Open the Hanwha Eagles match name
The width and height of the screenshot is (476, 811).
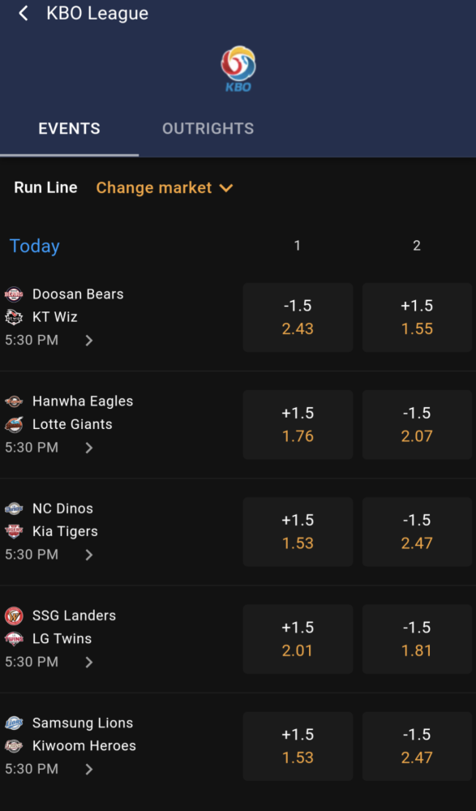[83, 401]
